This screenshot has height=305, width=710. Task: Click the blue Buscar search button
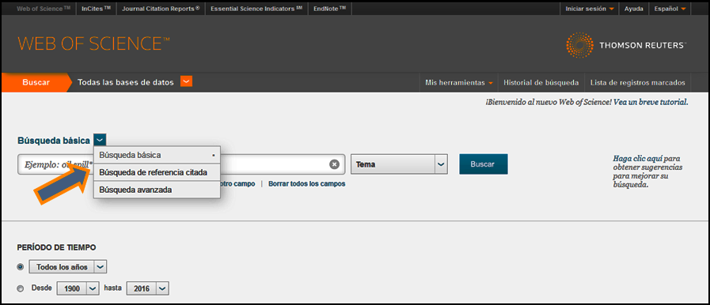tap(483, 164)
